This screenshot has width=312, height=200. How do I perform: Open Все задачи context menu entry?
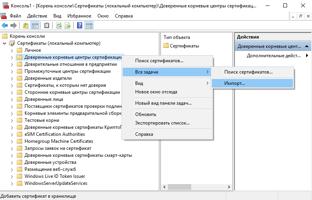[x=167, y=72]
